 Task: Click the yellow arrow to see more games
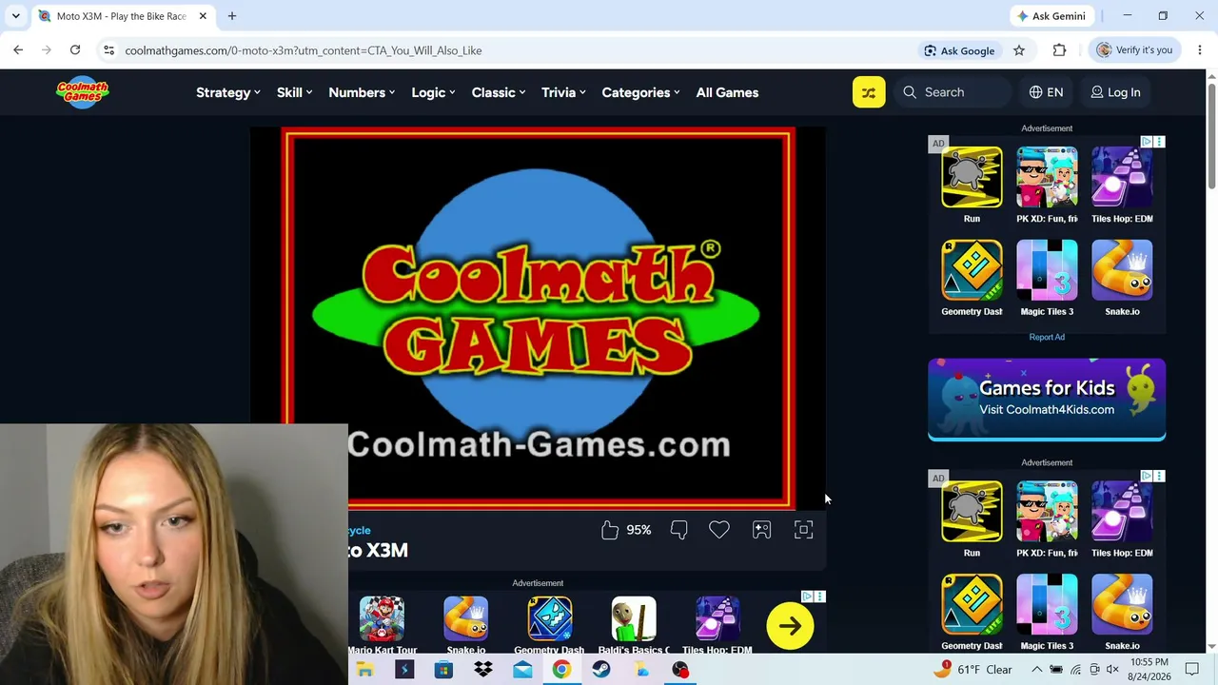790,626
